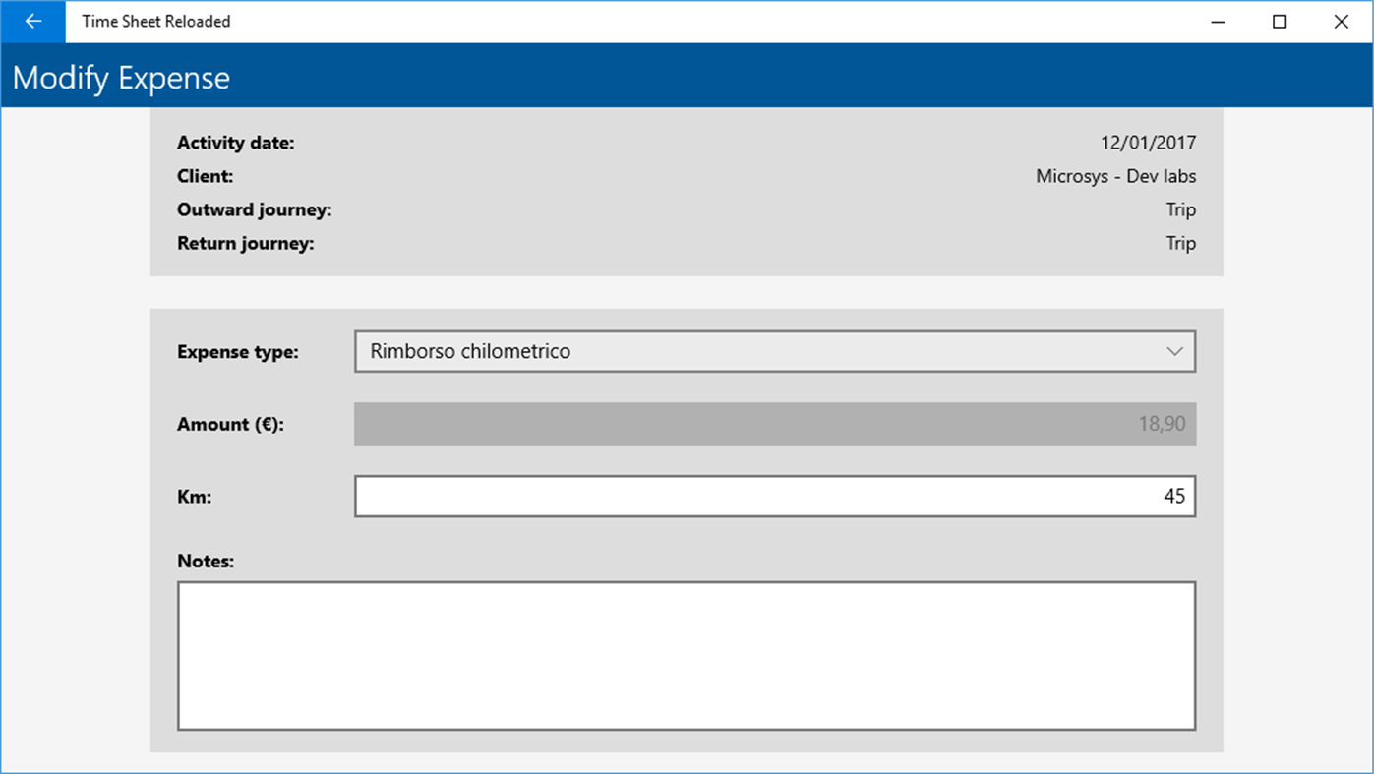Select the Km value 45
1374x774 pixels.
coord(1173,496)
